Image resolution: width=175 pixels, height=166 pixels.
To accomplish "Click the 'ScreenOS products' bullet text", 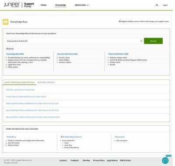I will (71, 148).
